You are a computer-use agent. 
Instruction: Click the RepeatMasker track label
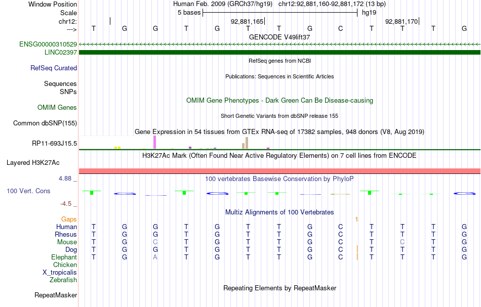pos(56,295)
